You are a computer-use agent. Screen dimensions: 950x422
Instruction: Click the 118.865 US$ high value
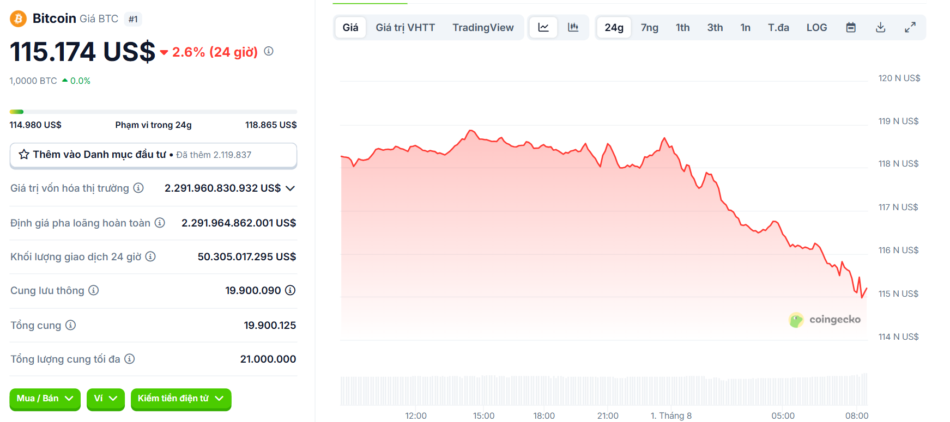(271, 125)
